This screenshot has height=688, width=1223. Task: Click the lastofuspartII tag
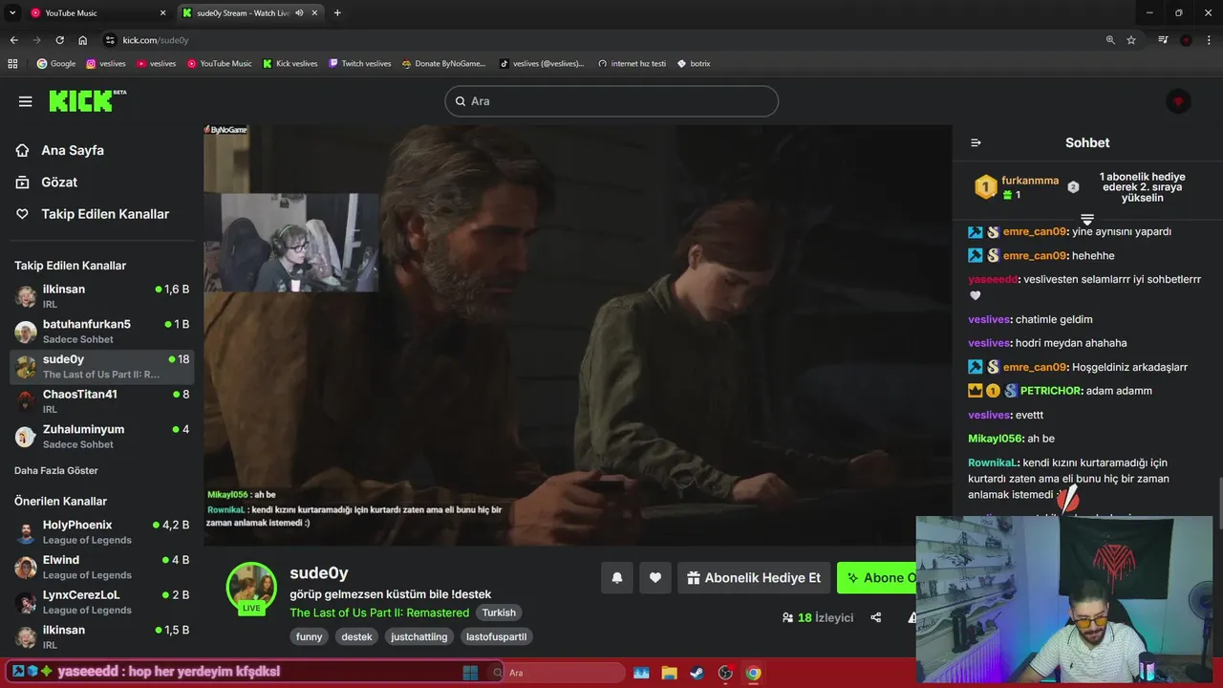point(496,636)
